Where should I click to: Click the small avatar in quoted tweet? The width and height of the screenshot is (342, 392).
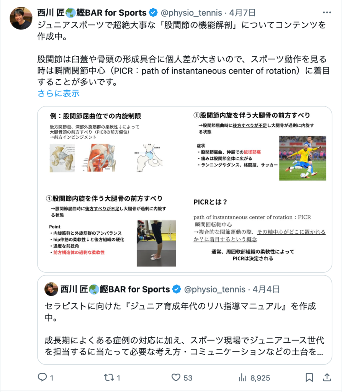[x=51, y=289]
